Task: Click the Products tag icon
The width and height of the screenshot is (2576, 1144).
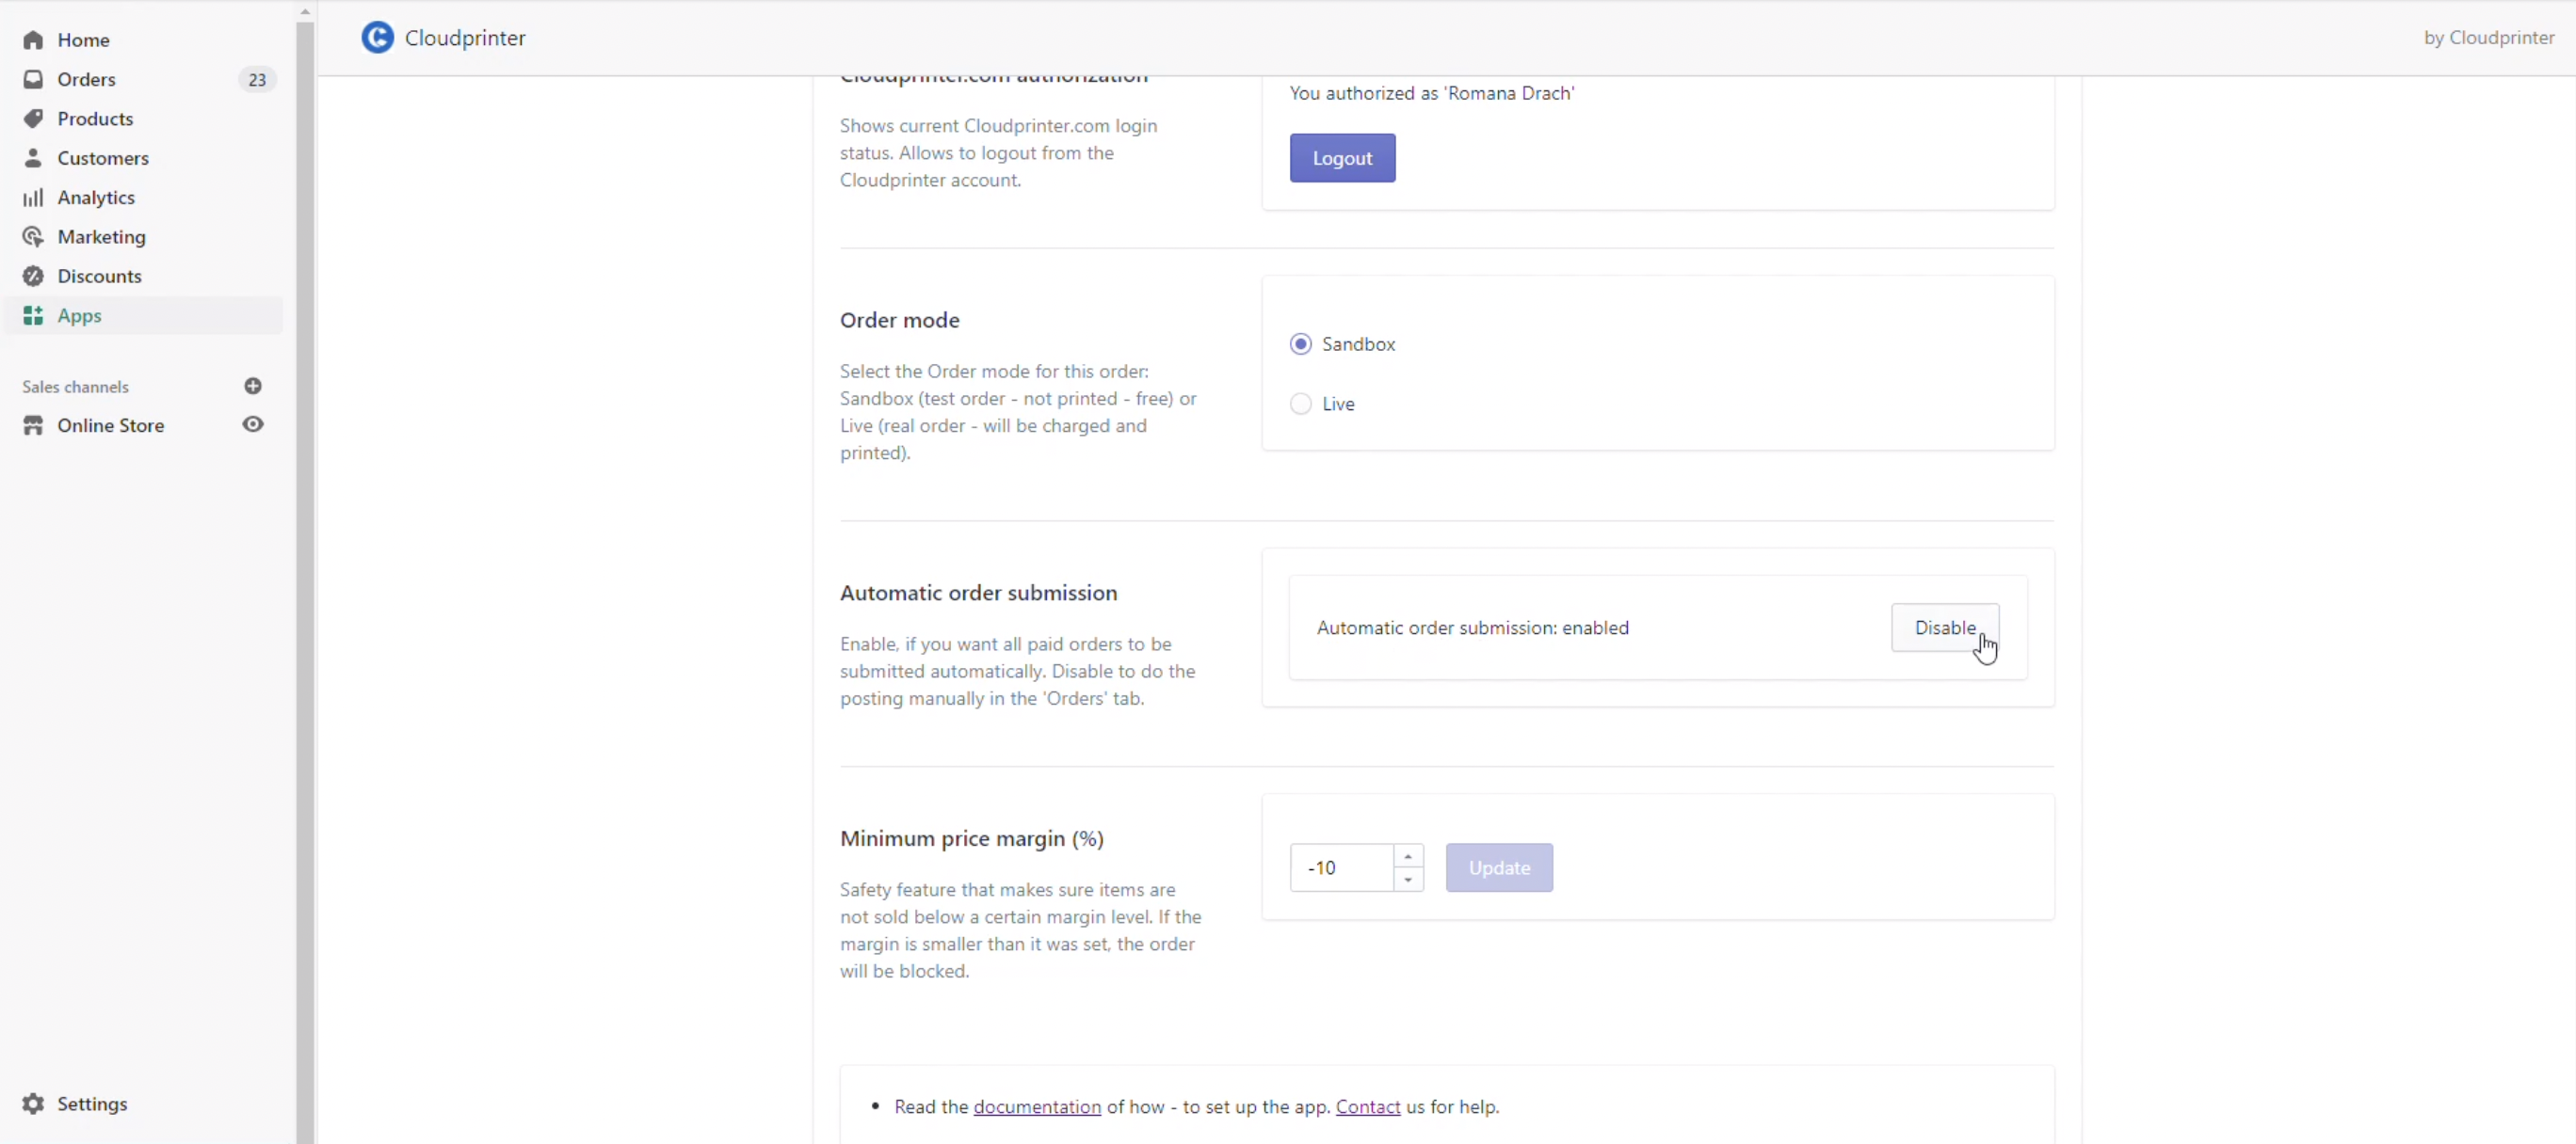Action: [x=33, y=119]
